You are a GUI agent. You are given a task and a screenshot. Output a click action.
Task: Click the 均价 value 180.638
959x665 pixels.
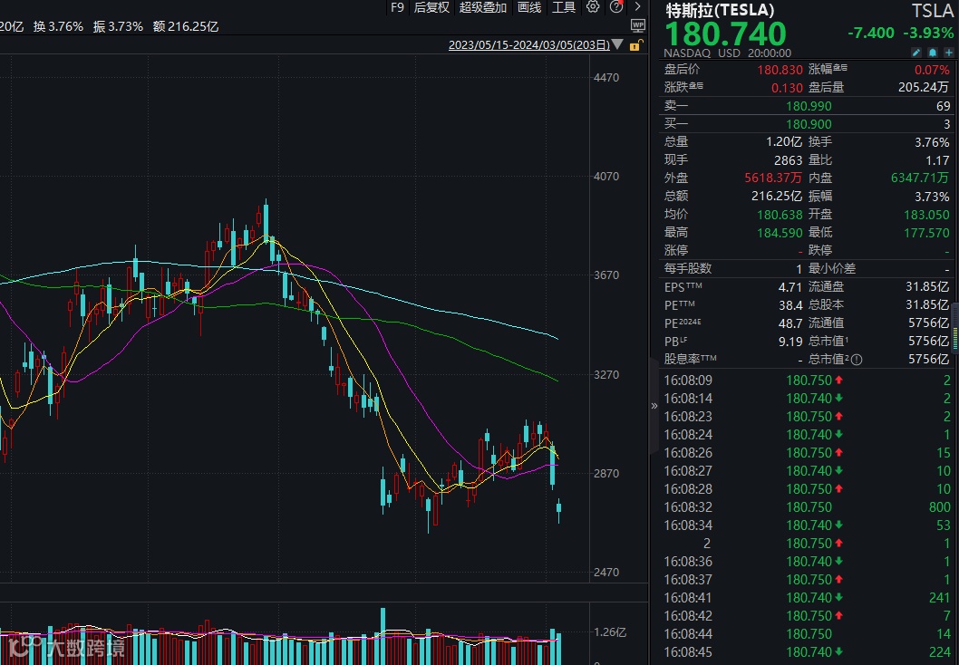pyautogui.click(x=780, y=215)
